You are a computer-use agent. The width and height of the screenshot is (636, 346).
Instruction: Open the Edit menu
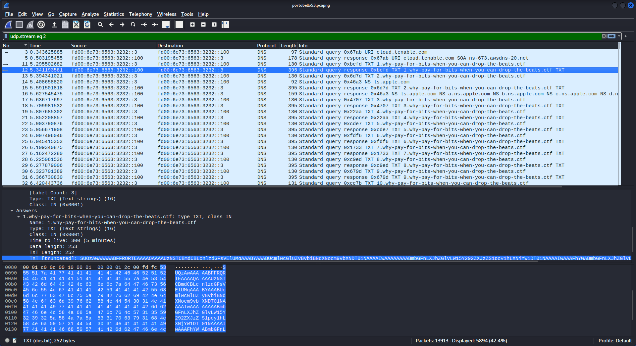click(x=22, y=14)
